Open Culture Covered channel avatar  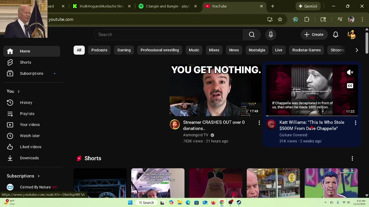pos(271,124)
